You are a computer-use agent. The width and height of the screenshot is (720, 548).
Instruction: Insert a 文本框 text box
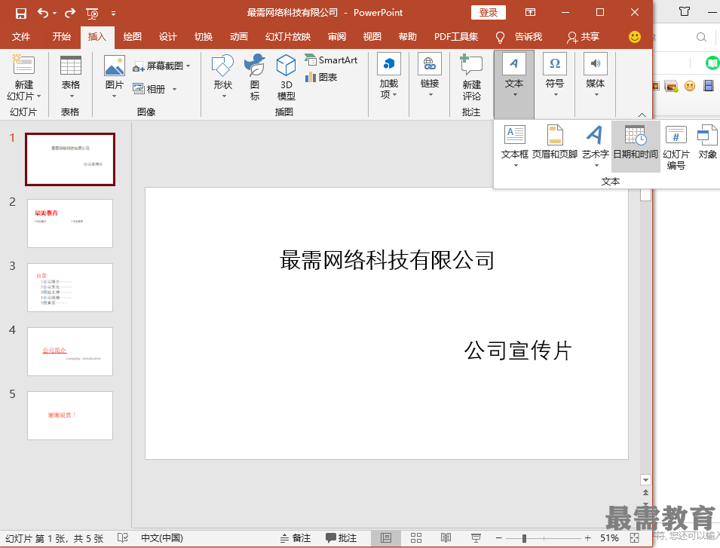pos(515,146)
